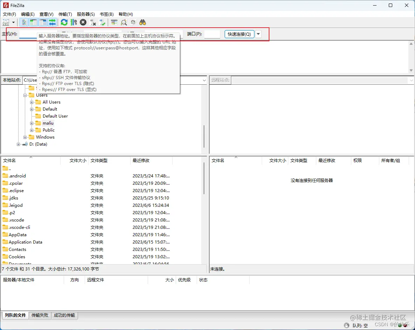Click the AppData folder icon
The width and height of the screenshot is (415, 330).
point(5,234)
